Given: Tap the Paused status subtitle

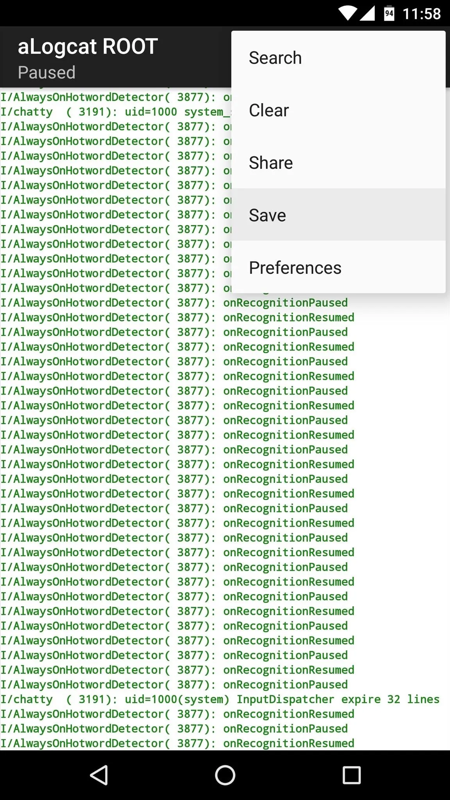Looking at the screenshot, I should click(x=46, y=73).
